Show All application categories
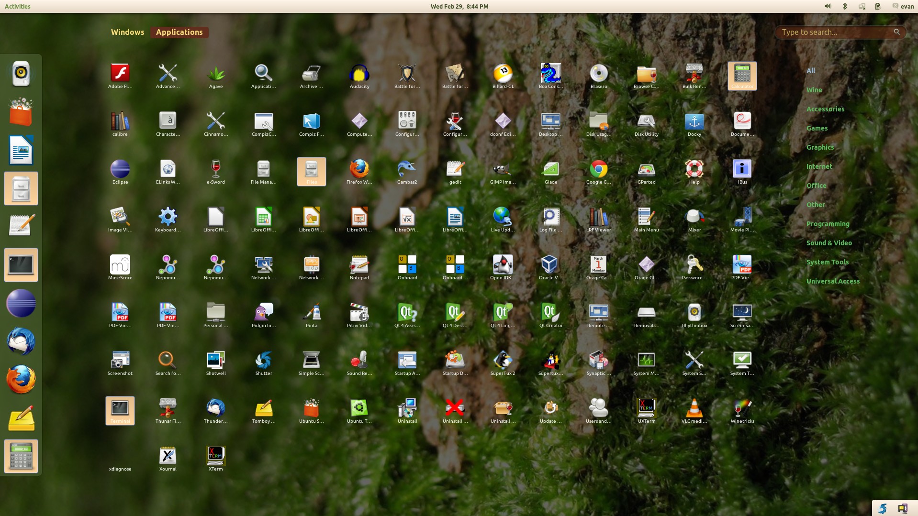The image size is (918, 516). (811, 71)
